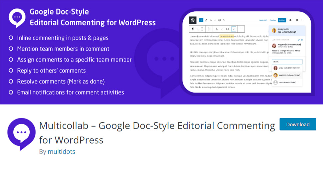Expand the more rich text dropdown arrow
This screenshot has width=323, height=173.
234,29
